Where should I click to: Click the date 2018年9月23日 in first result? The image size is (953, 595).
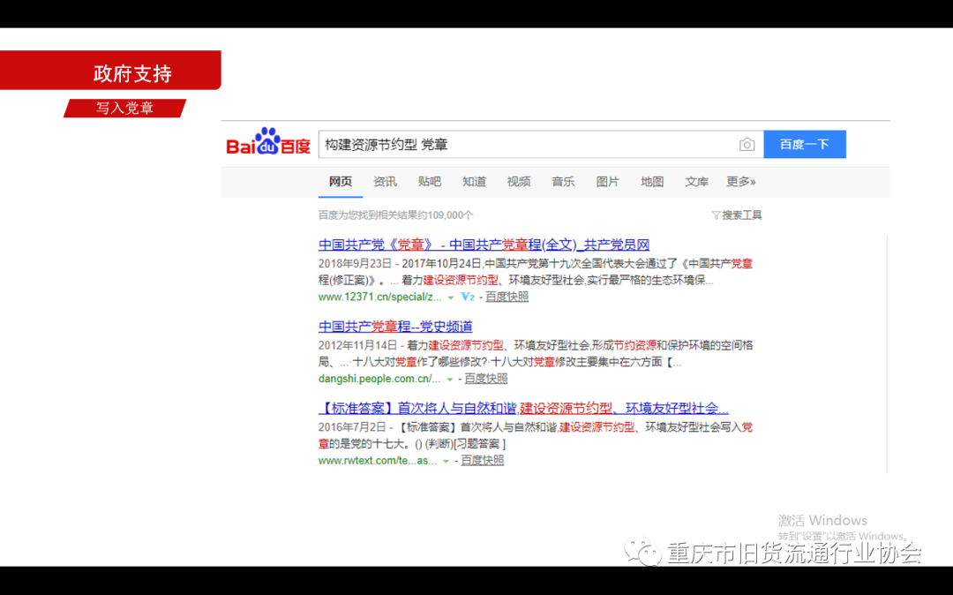tap(355, 264)
